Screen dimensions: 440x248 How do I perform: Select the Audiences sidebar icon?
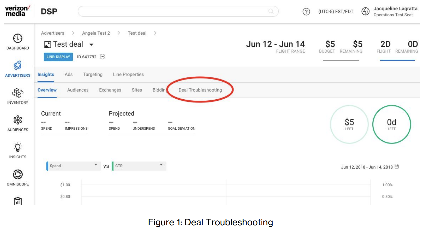coord(18,120)
